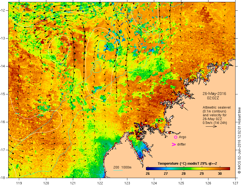This screenshot has width=241, height=186.
Task: Click the latitude axis label -17
Action: coord(3,150)
